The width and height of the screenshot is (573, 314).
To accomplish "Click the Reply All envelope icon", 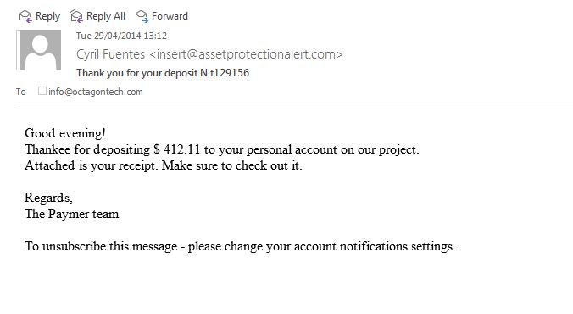I will point(76,16).
